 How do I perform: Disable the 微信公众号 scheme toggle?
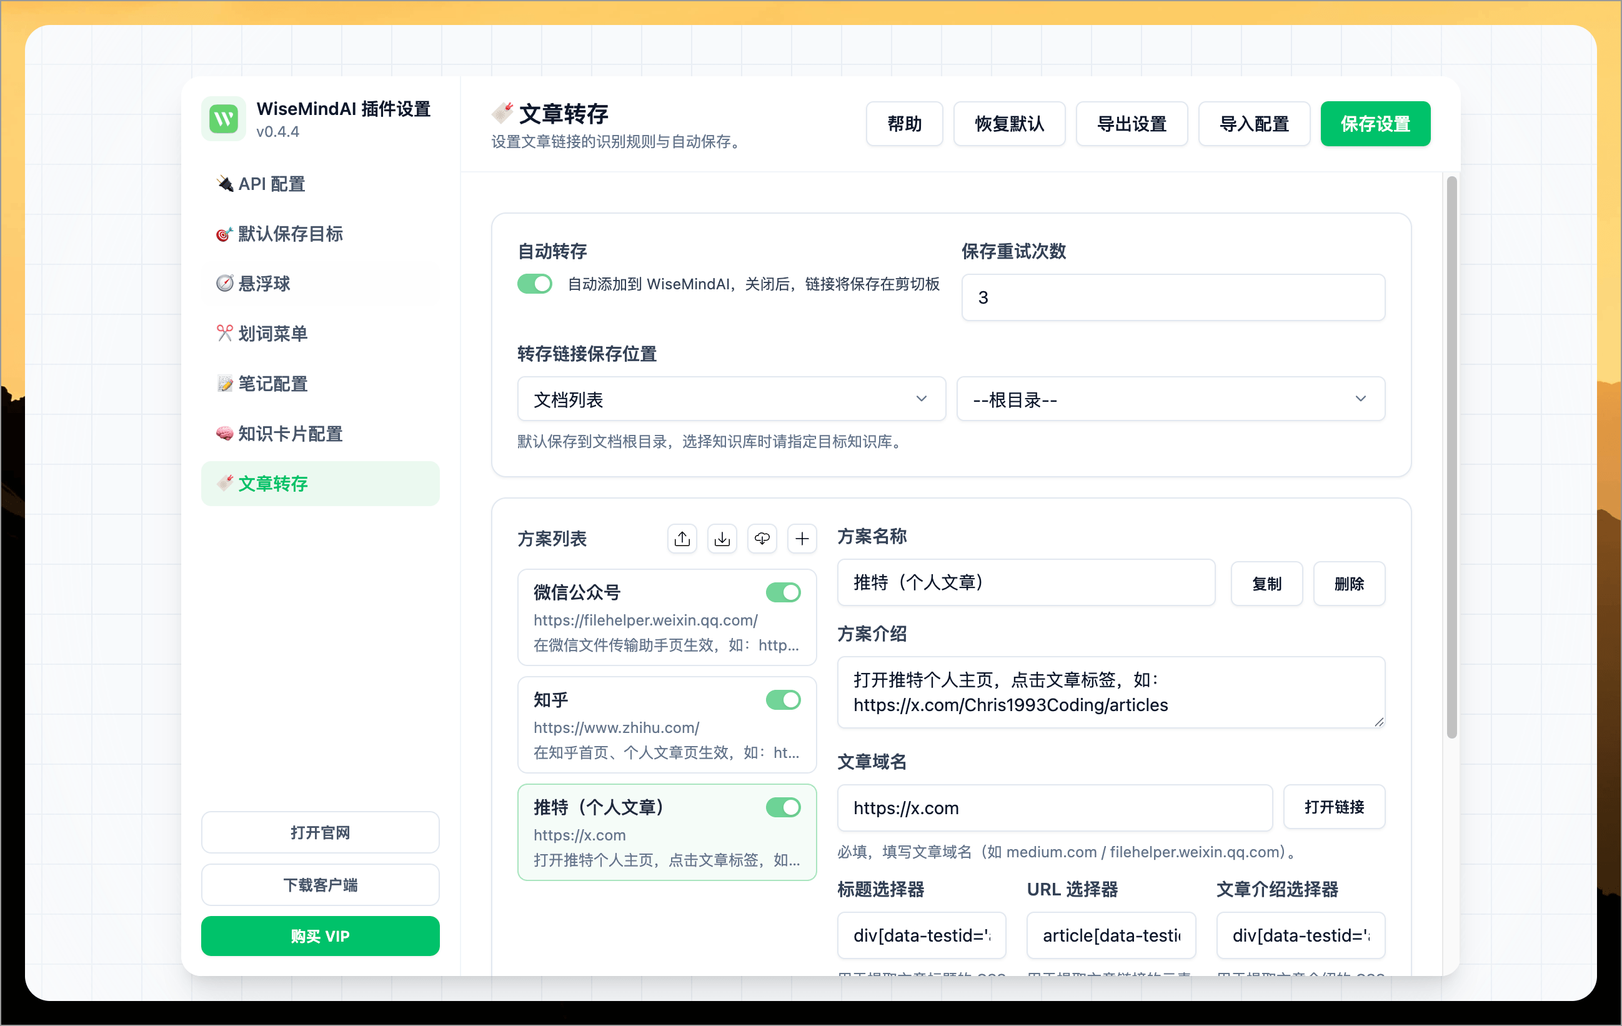point(783,592)
